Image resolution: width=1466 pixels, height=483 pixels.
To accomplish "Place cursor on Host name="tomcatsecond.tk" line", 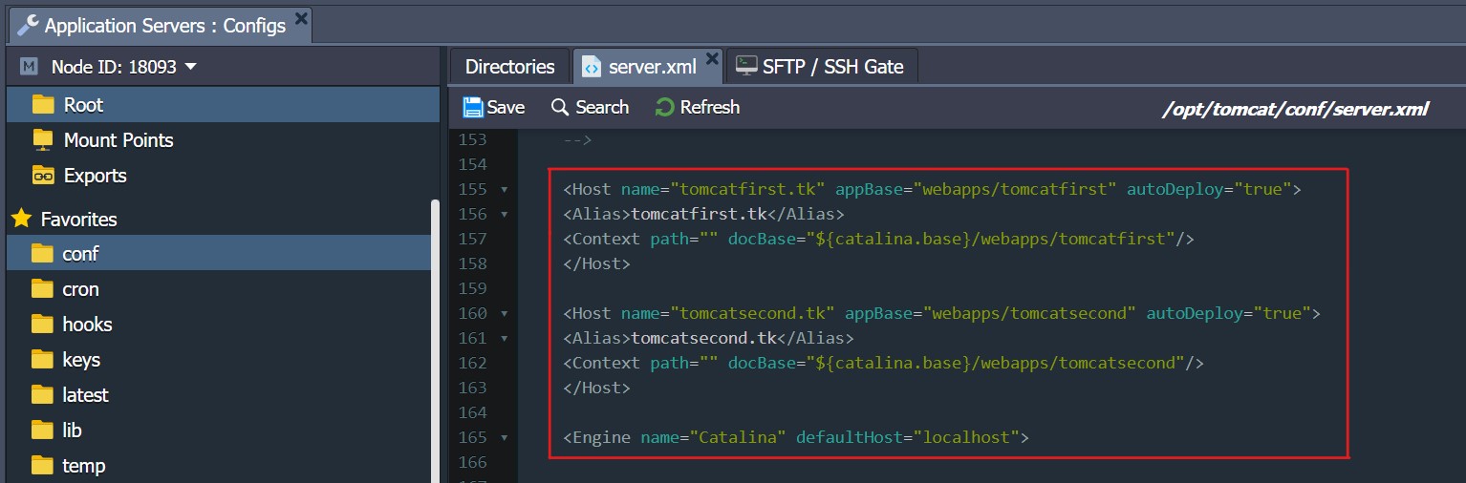I will coord(941,313).
